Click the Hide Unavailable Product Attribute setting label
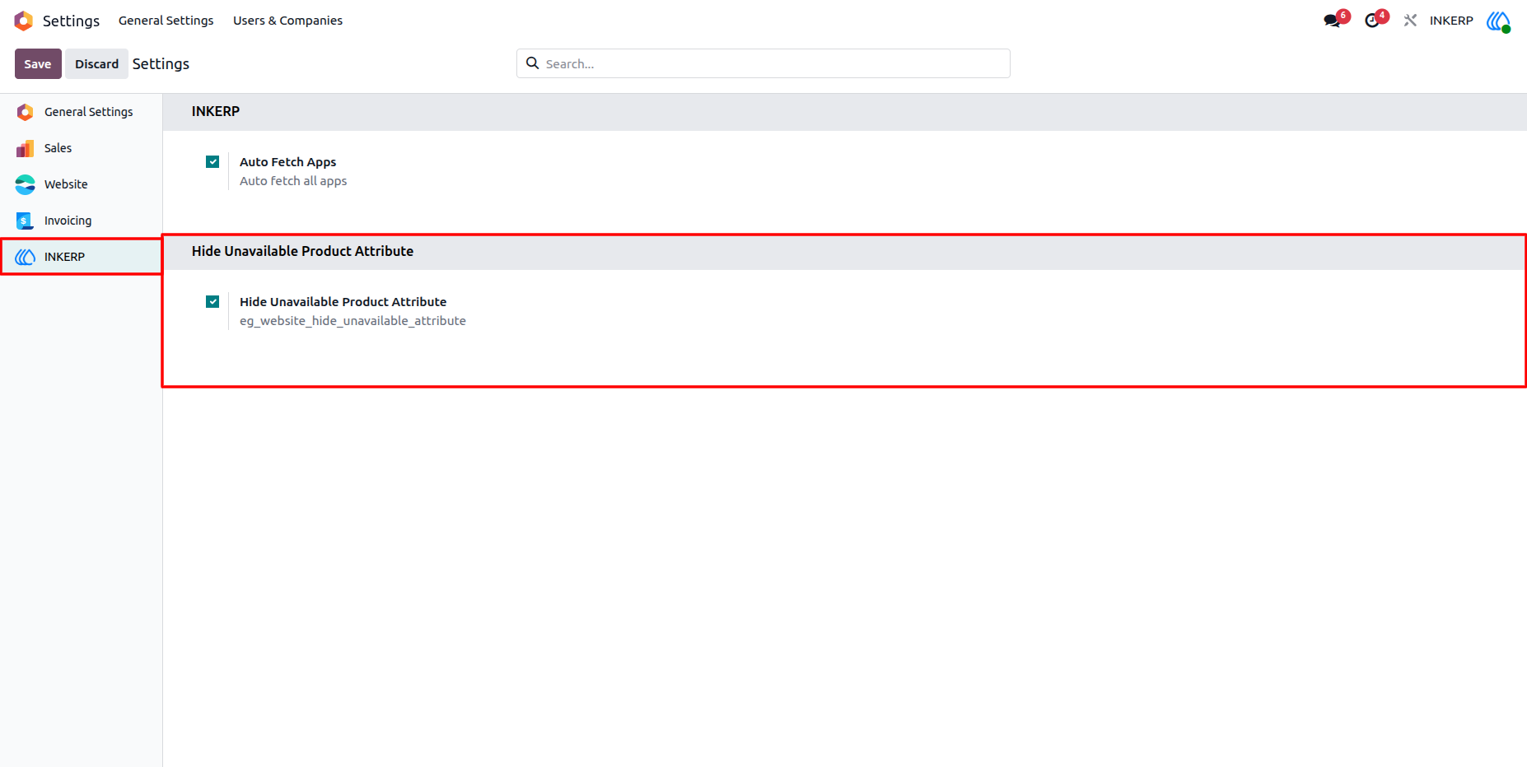The height and width of the screenshot is (767, 1527). (x=343, y=302)
